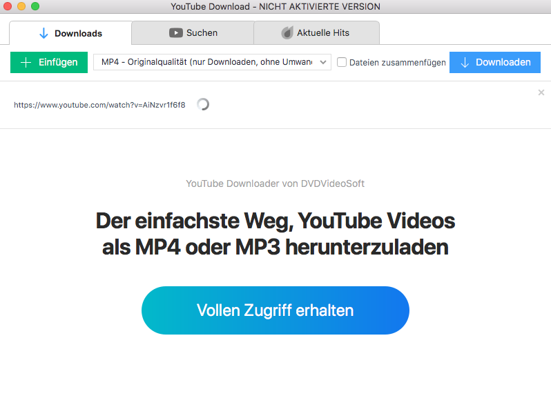Open the Suchen tab
The image size is (551, 398).
tap(193, 32)
